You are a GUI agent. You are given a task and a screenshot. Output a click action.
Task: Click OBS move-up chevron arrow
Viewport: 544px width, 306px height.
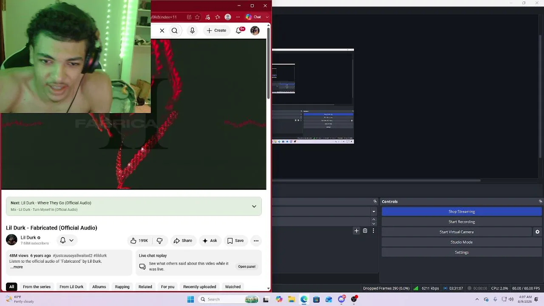[x=374, y=219]
